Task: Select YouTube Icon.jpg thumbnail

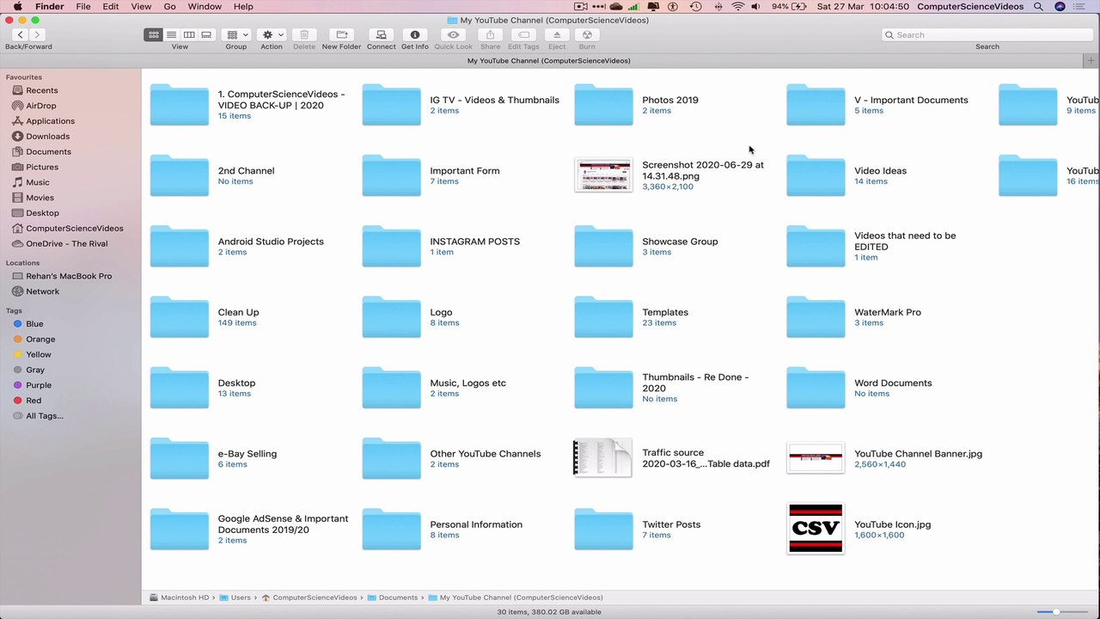Action: (816, 529)
